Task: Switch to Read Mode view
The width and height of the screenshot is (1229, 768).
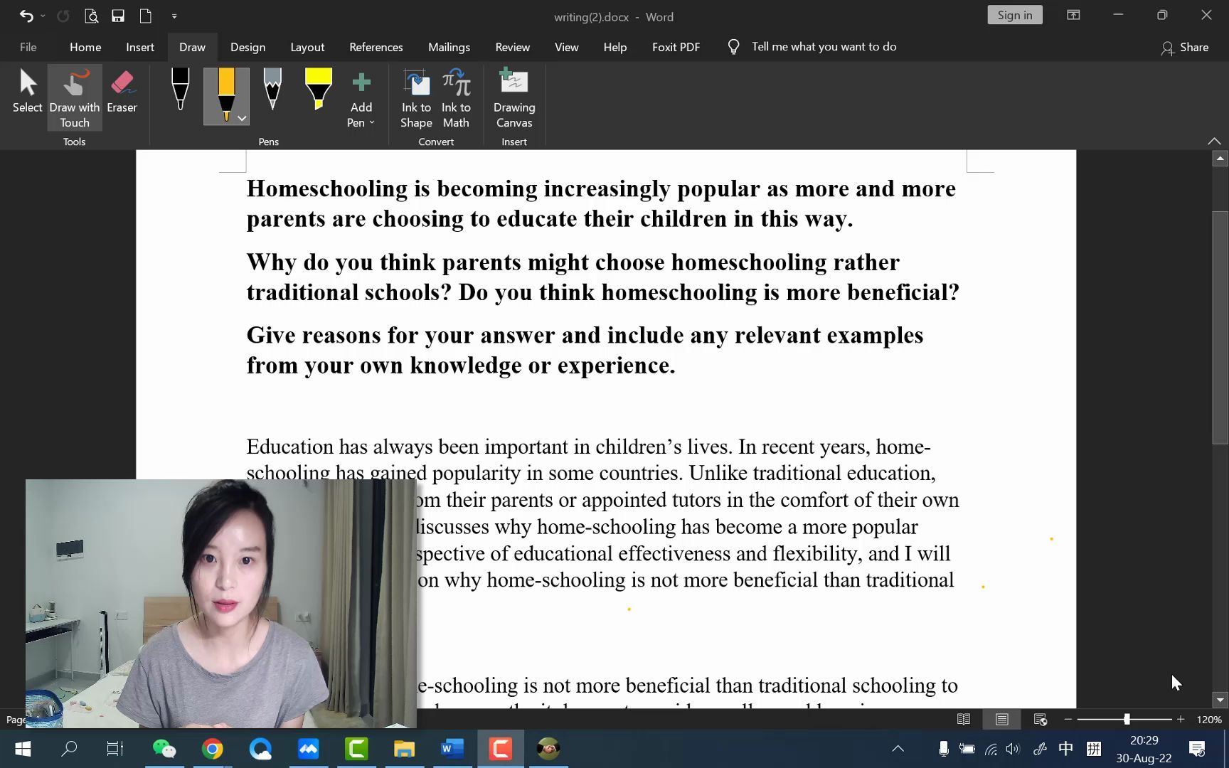Action: [963, 719]
